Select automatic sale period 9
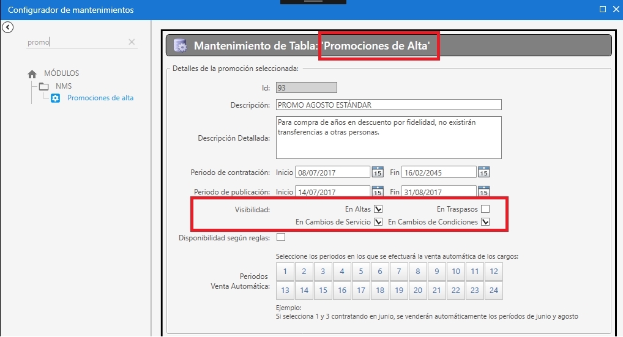This screenshot has height=337, width=623. (x=437, y=272)
